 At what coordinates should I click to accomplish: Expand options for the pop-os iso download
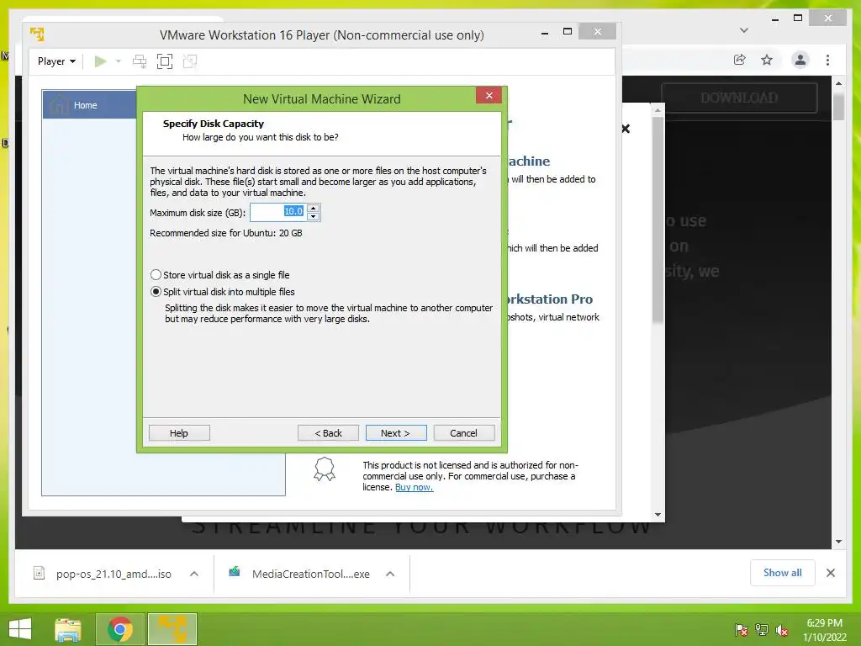pyautogui.click(x=194, y=574)
